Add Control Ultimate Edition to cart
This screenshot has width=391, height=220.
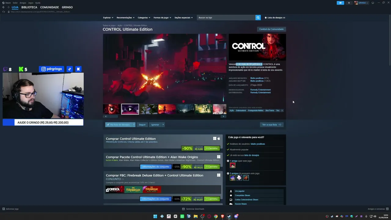pyautogui.click(x=212, y=148)
